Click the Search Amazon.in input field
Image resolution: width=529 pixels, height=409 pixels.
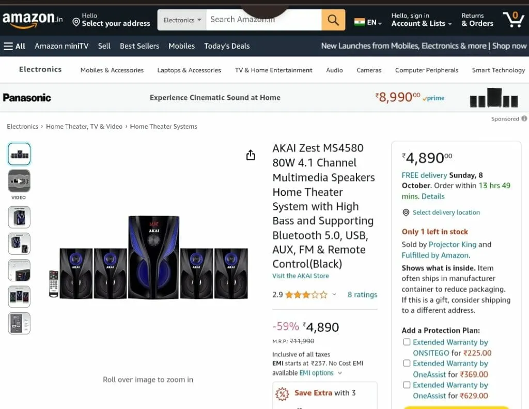(x=264, y=20)
